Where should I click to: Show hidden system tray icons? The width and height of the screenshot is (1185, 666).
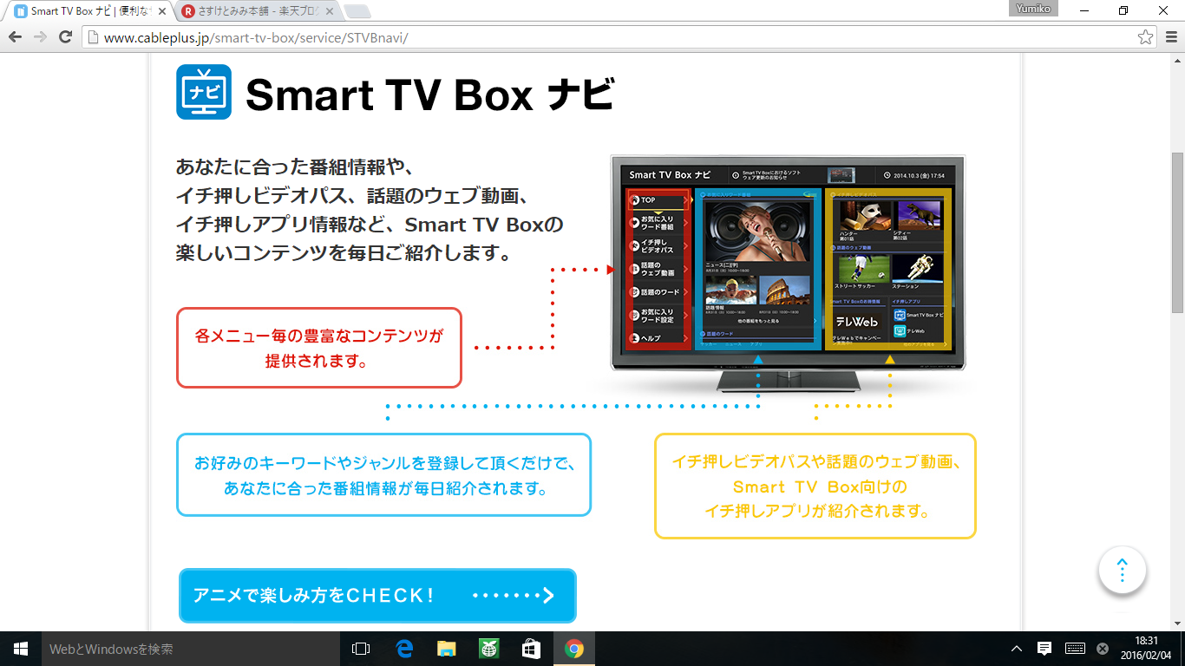point(1018,649)
